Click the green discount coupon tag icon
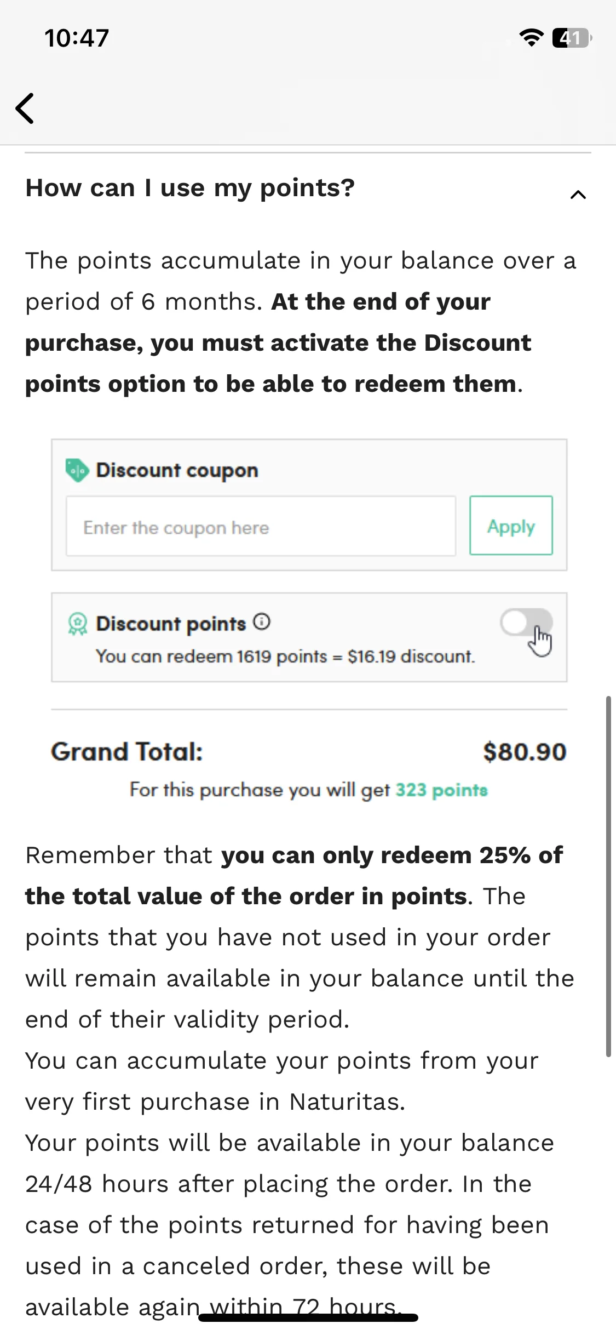 coord(77,470)
